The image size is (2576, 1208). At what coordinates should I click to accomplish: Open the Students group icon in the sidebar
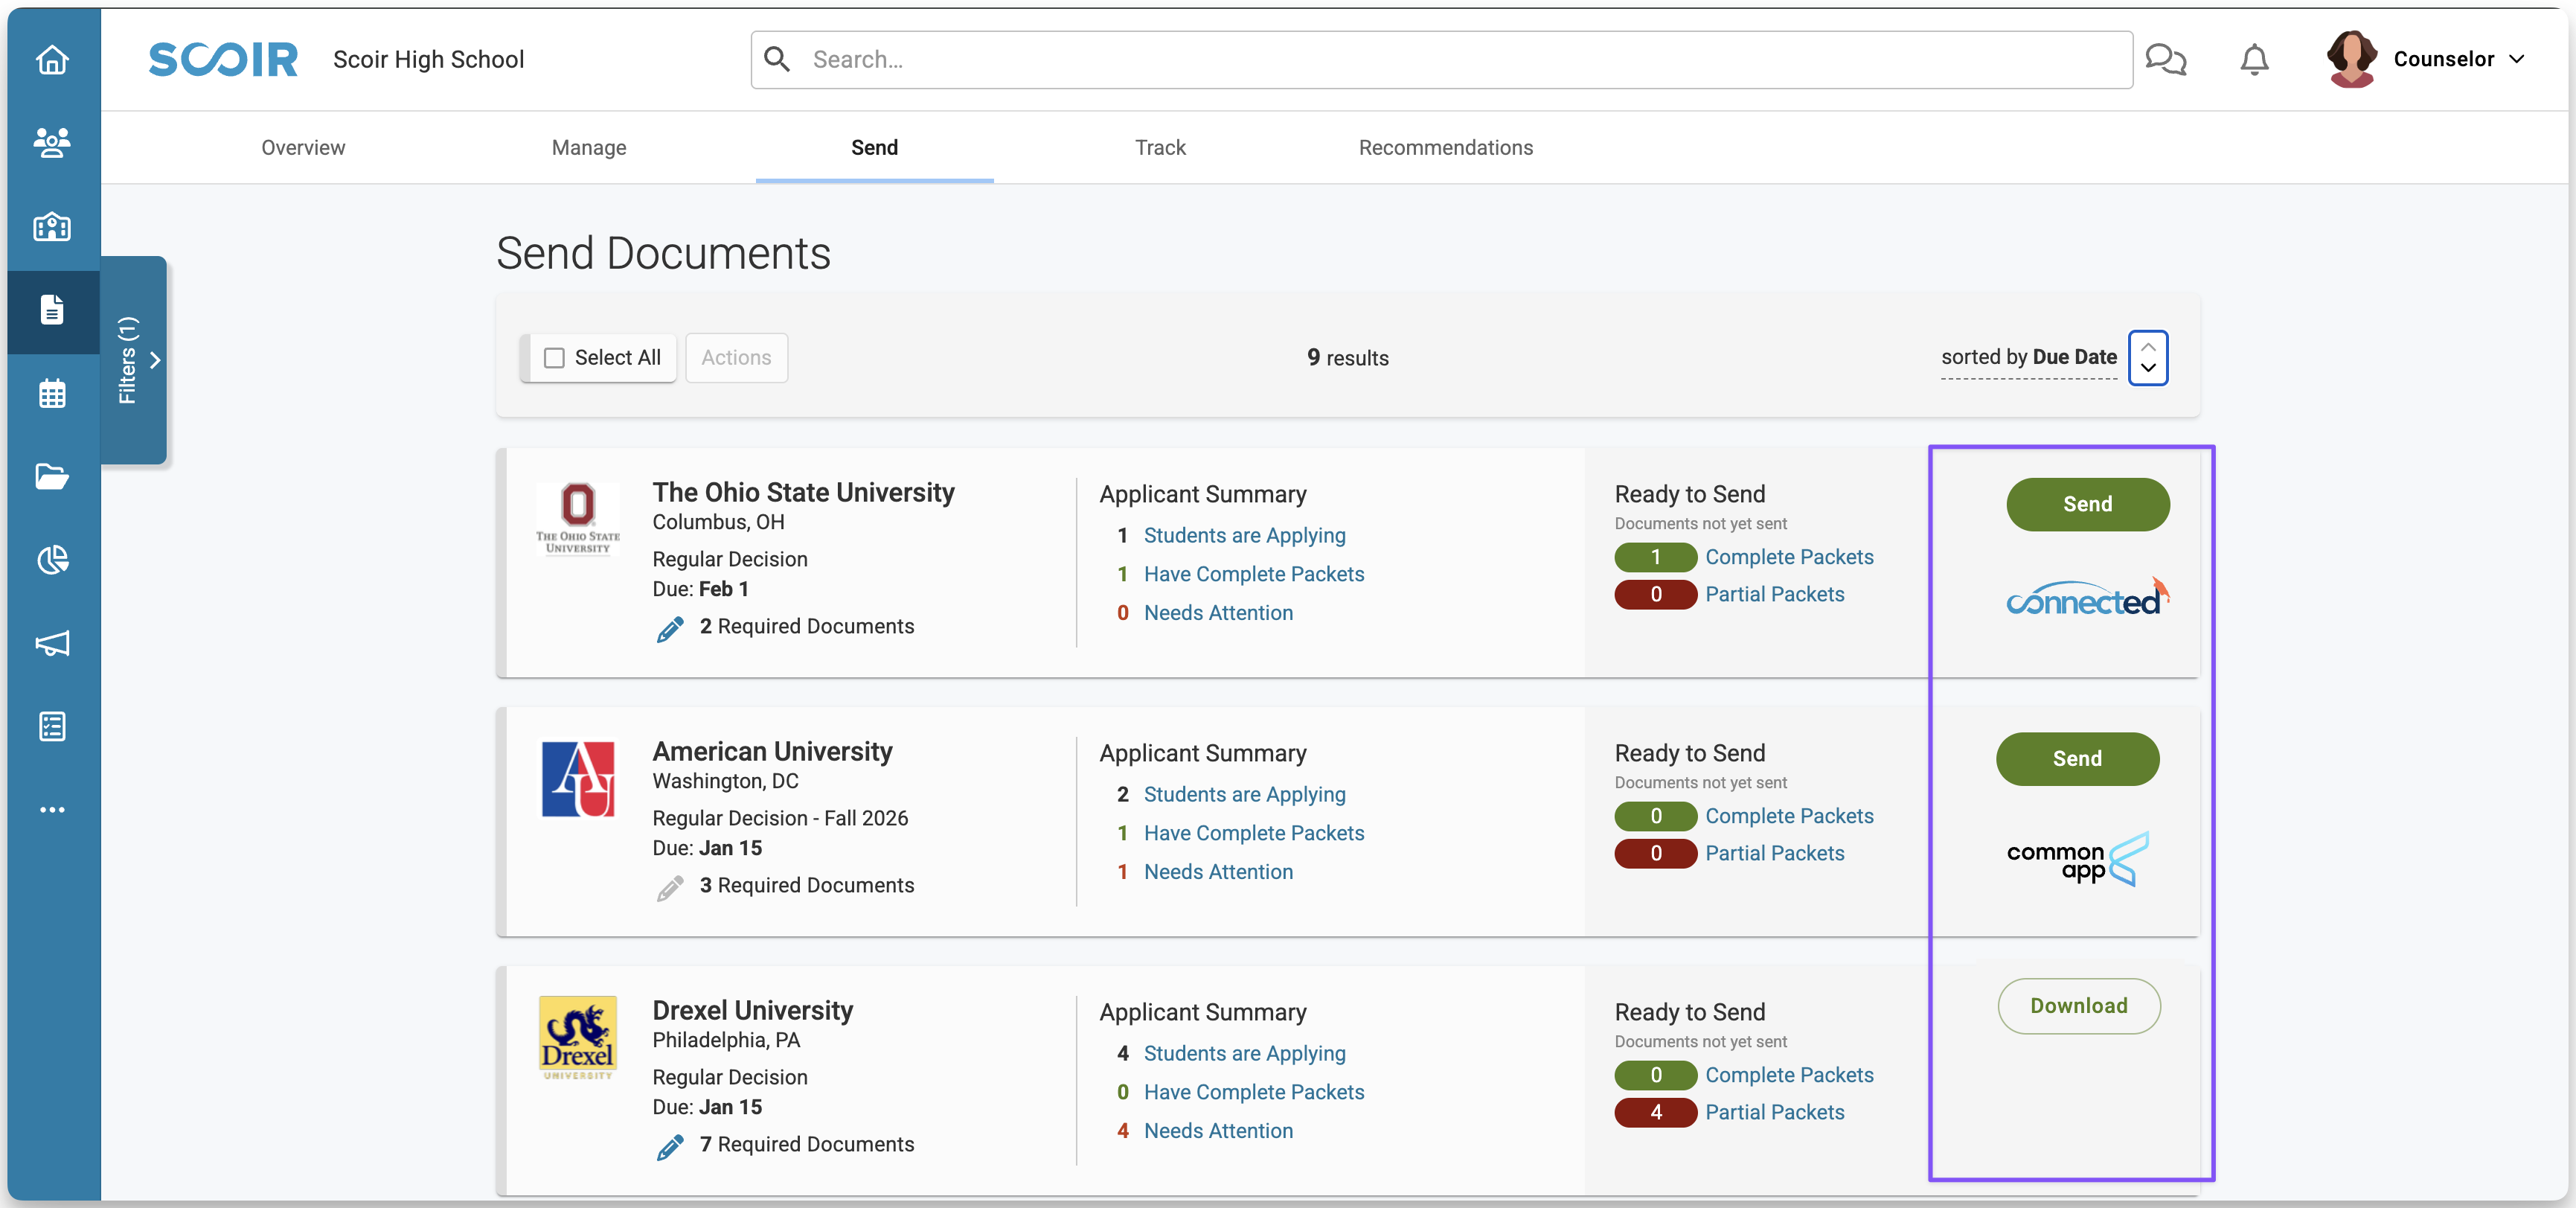52,143
